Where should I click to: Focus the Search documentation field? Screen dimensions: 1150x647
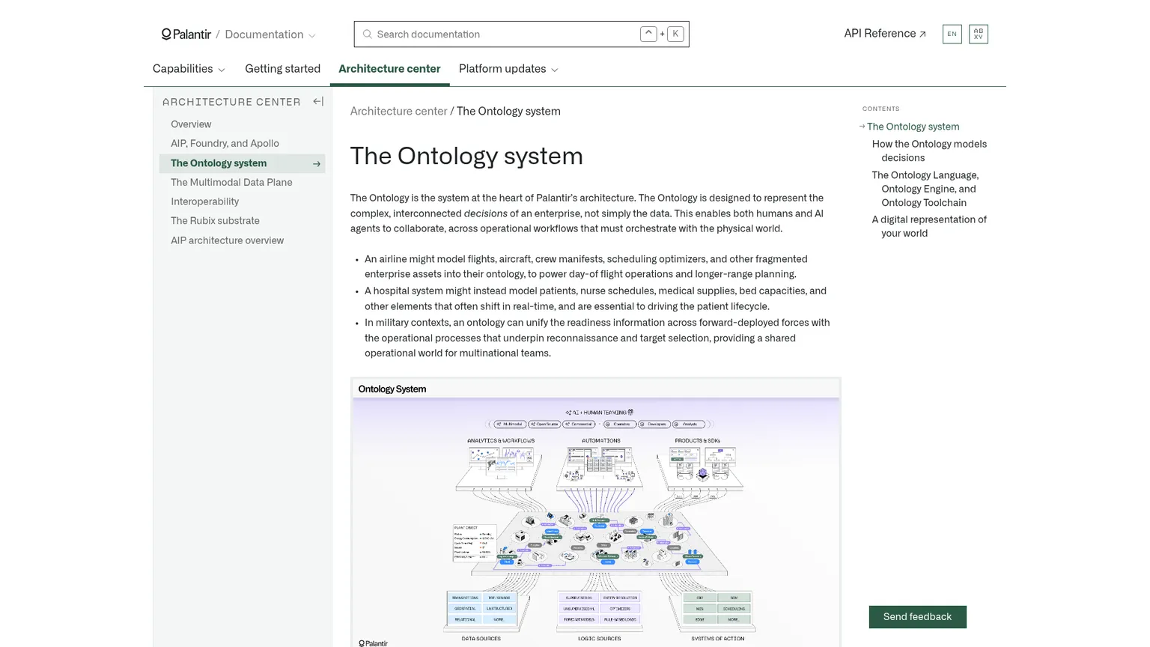tap(521, 34)
